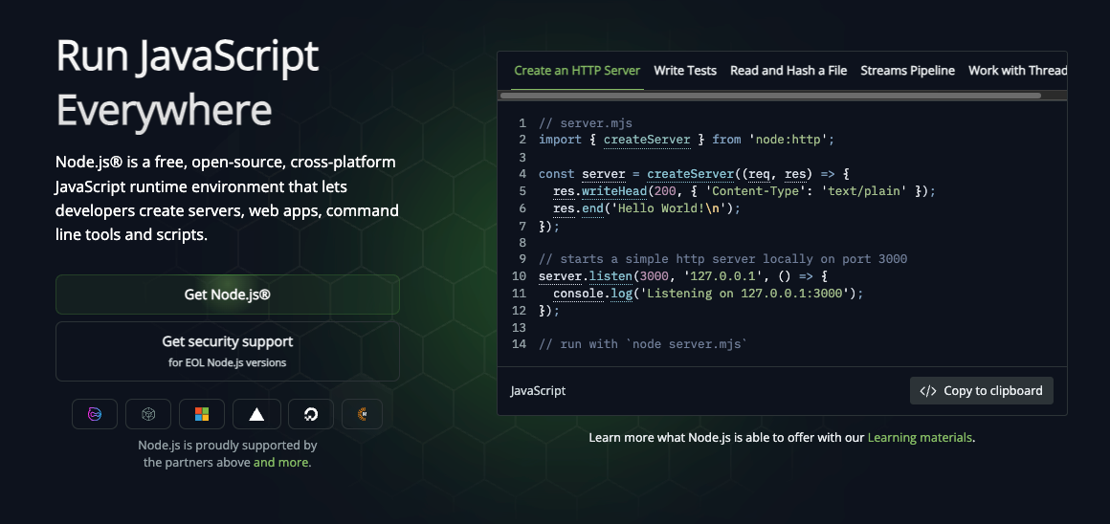The height and width of the screenshot is (524, 1110).
Task: Open the Read and Hash a File tab
Action: click(x=788, y=71)
